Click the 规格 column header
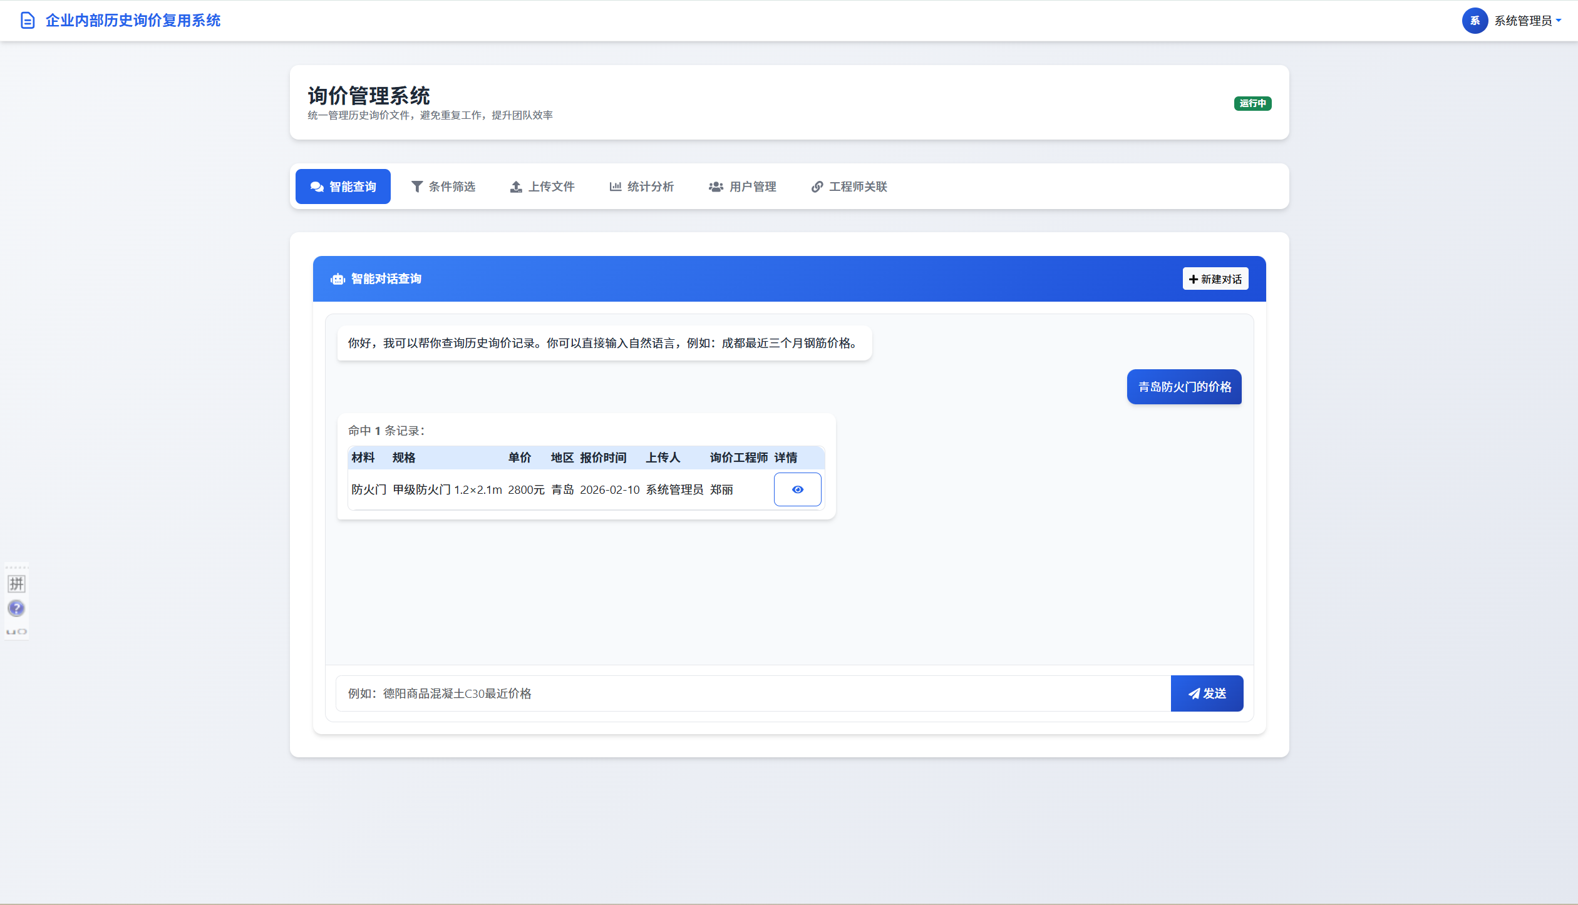The width and height of the screenshot is (1578, 905). pos(404,458)
